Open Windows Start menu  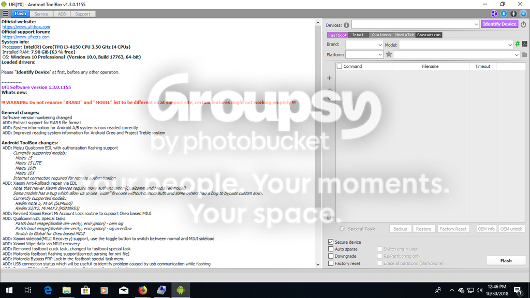tap(9, 290)
